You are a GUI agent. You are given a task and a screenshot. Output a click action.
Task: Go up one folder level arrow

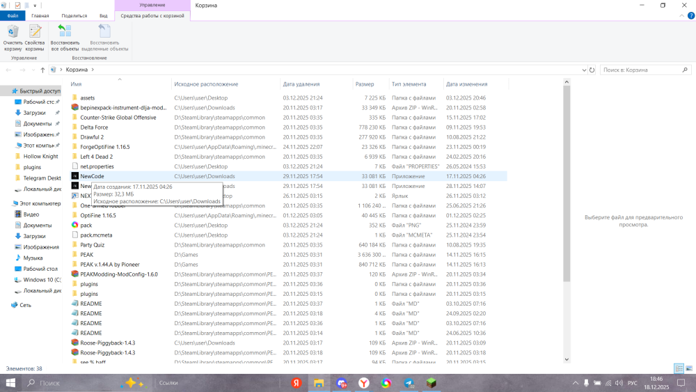point(42,70)
